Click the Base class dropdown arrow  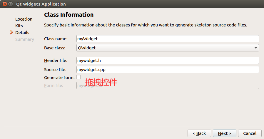(255, 48)
